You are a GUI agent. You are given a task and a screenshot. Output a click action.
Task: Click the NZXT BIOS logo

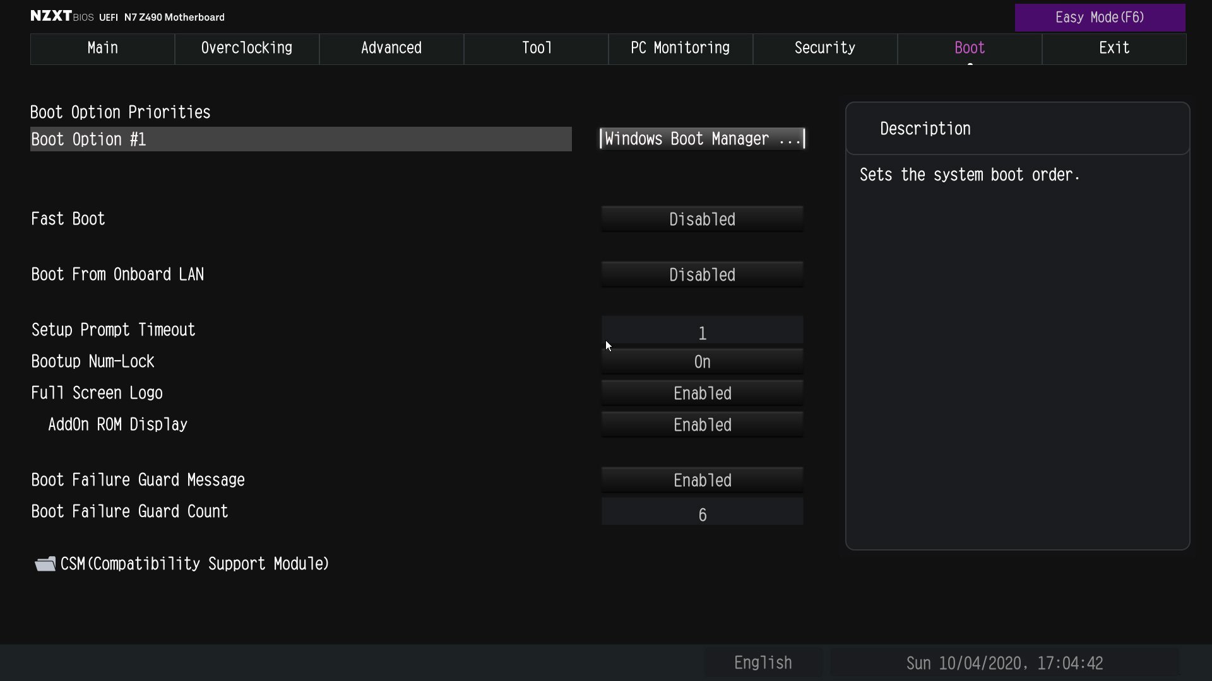pyautogui.click(x=62, y=16)
